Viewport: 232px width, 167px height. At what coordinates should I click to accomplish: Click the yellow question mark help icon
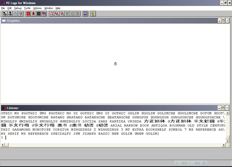coord(93,13)
